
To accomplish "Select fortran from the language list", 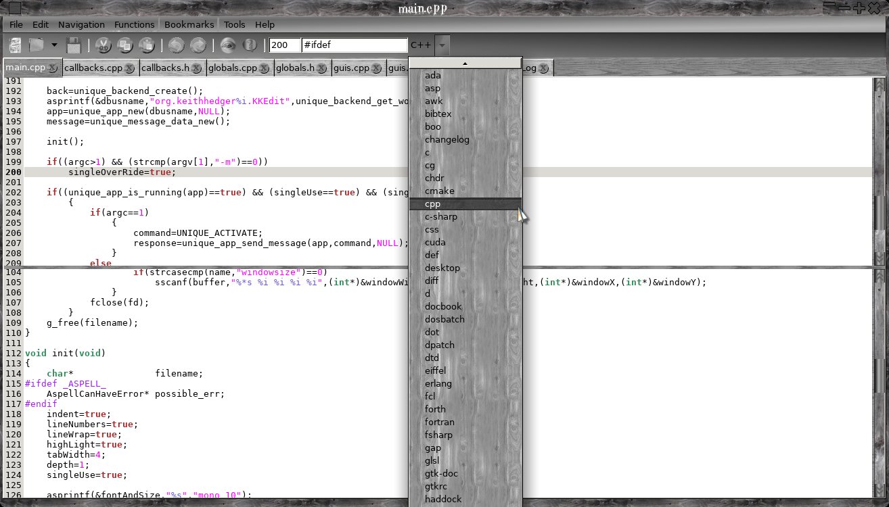I will click(465, 422).
